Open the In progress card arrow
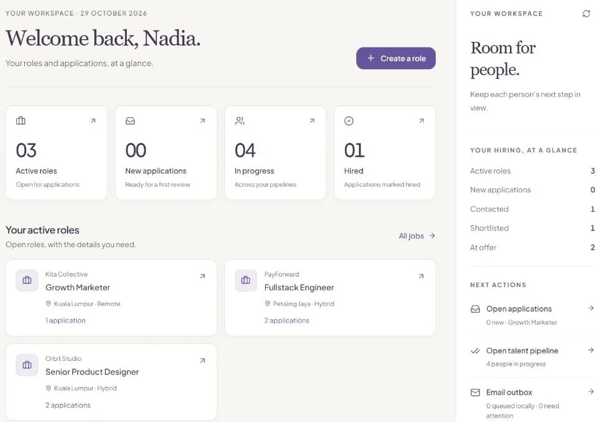This screenshot has height=422, width=600. click(312, 120)
